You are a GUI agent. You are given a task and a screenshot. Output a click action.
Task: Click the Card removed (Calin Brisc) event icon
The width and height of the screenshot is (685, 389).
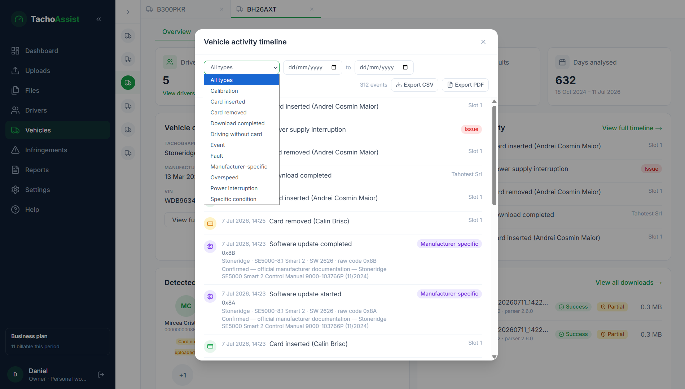tap(210, 224)
